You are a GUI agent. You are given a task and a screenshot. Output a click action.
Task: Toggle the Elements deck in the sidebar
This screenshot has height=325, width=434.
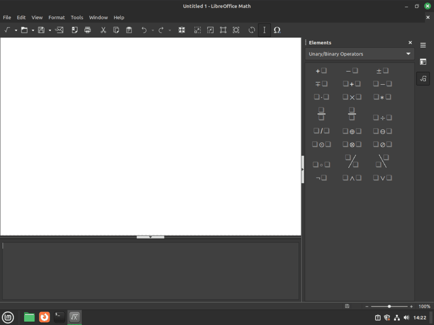coord(423,78)
